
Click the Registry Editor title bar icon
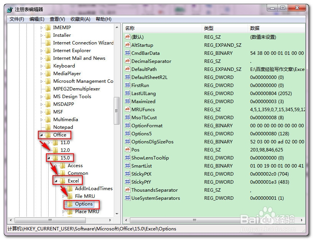[x=10, y=9]
